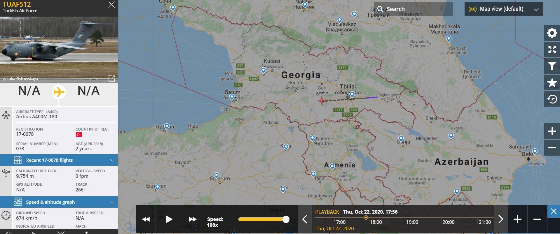Screen dimensions: 560x234
Task: Expand the aircraft photo to full size
Action: click(111, 78)
